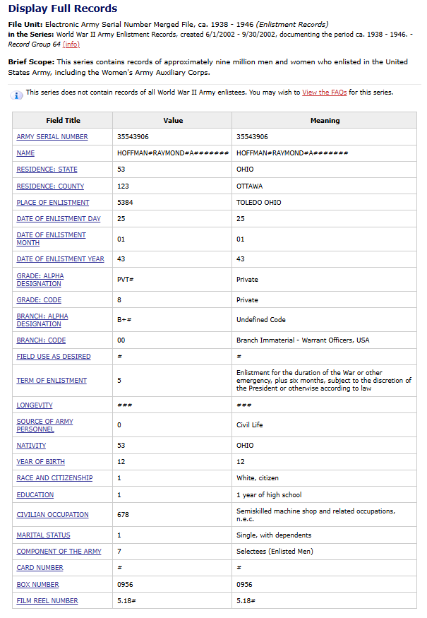Open DATE OF ENLISTMENT DAY link
Viewport: 427px width, 618px height.
point(59,219)
